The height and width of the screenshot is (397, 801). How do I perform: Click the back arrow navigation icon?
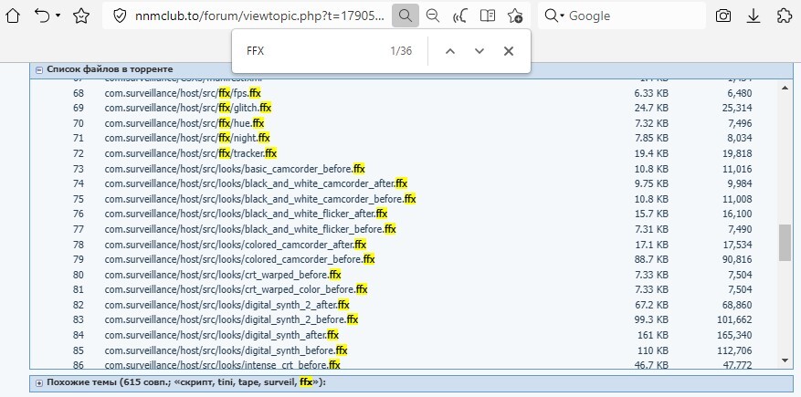[x=42, y=16]
